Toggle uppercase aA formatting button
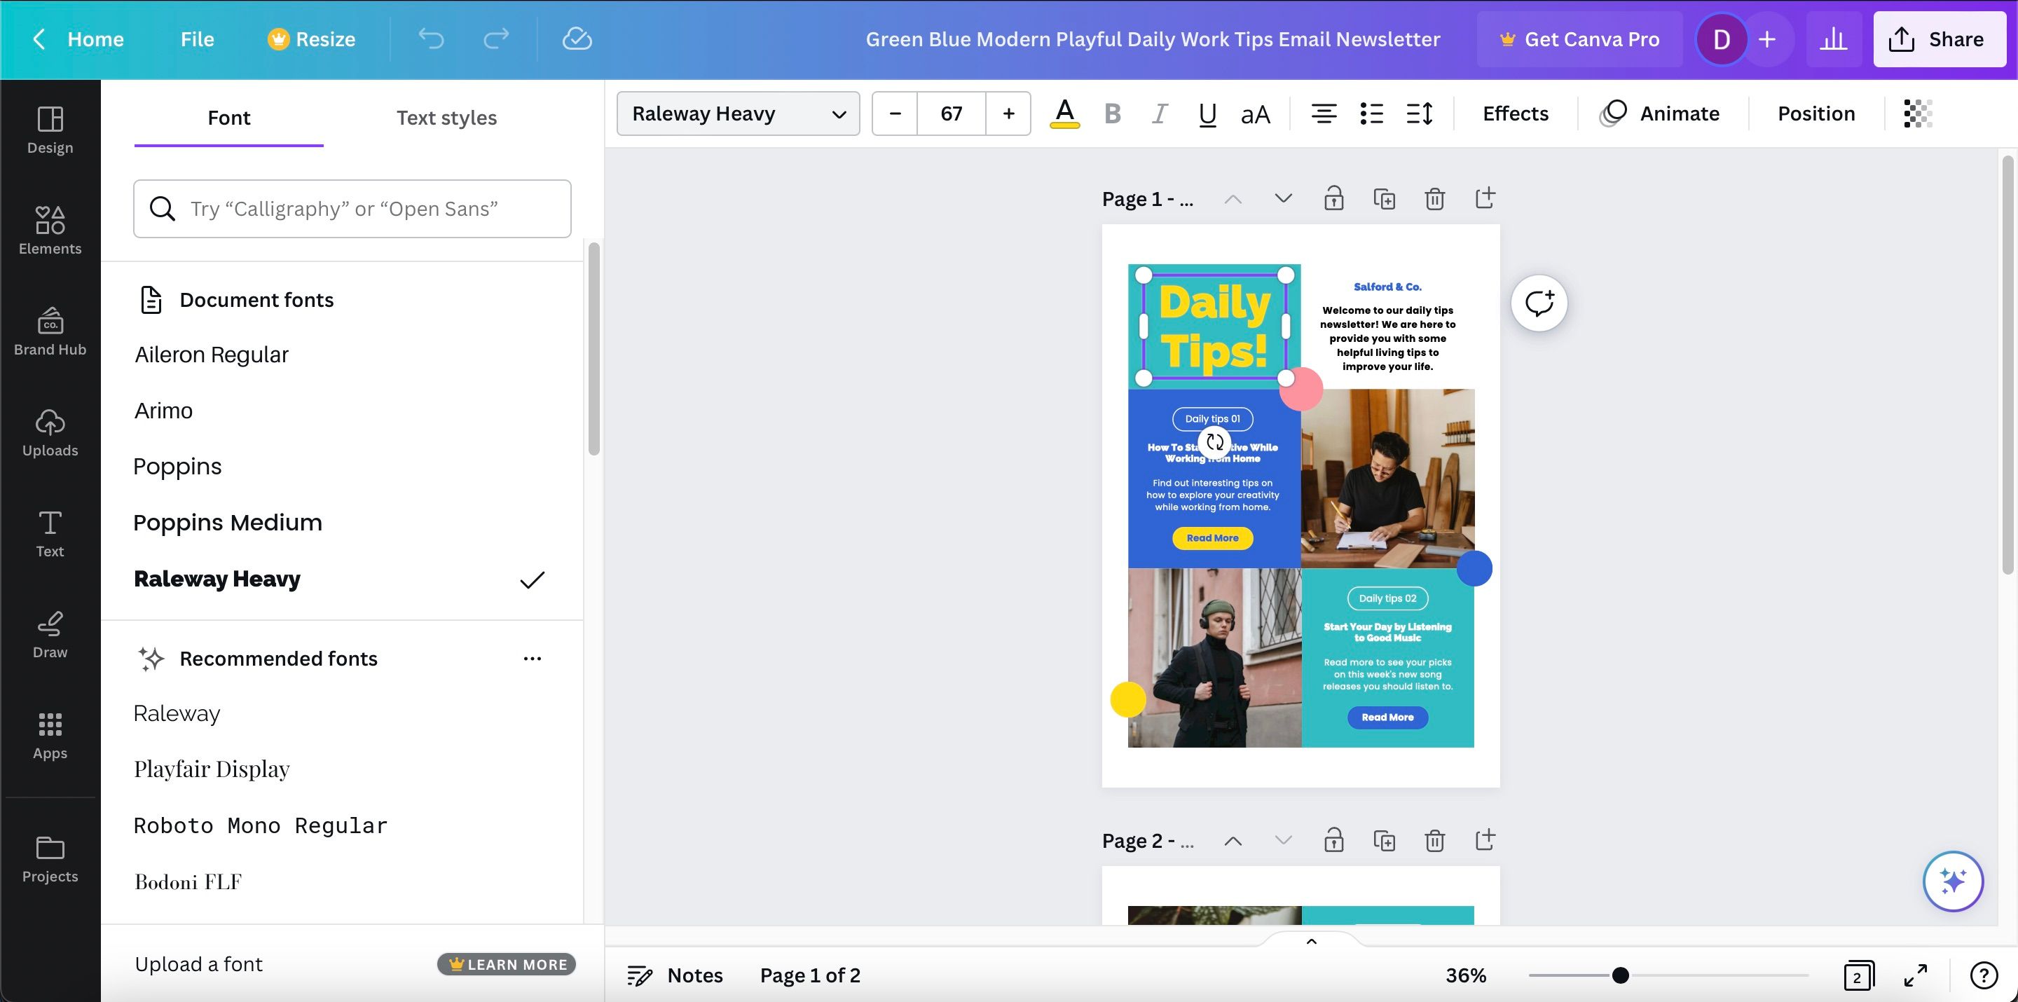Viewport: 2018px width, 1002px height. [1255, 114]
